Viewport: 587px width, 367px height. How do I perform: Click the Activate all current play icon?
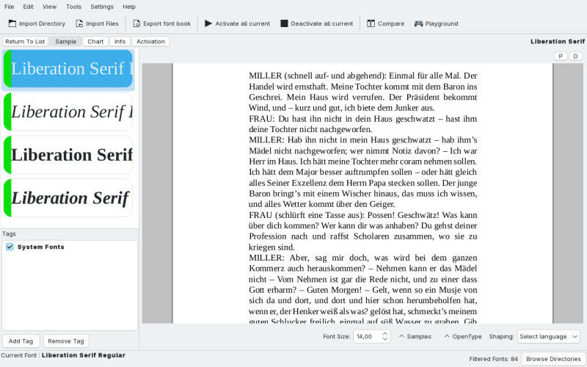coord(208,23)
